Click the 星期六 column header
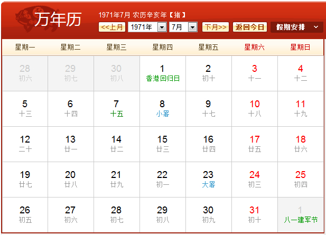326x235 pixels. (x=254, y=47)
